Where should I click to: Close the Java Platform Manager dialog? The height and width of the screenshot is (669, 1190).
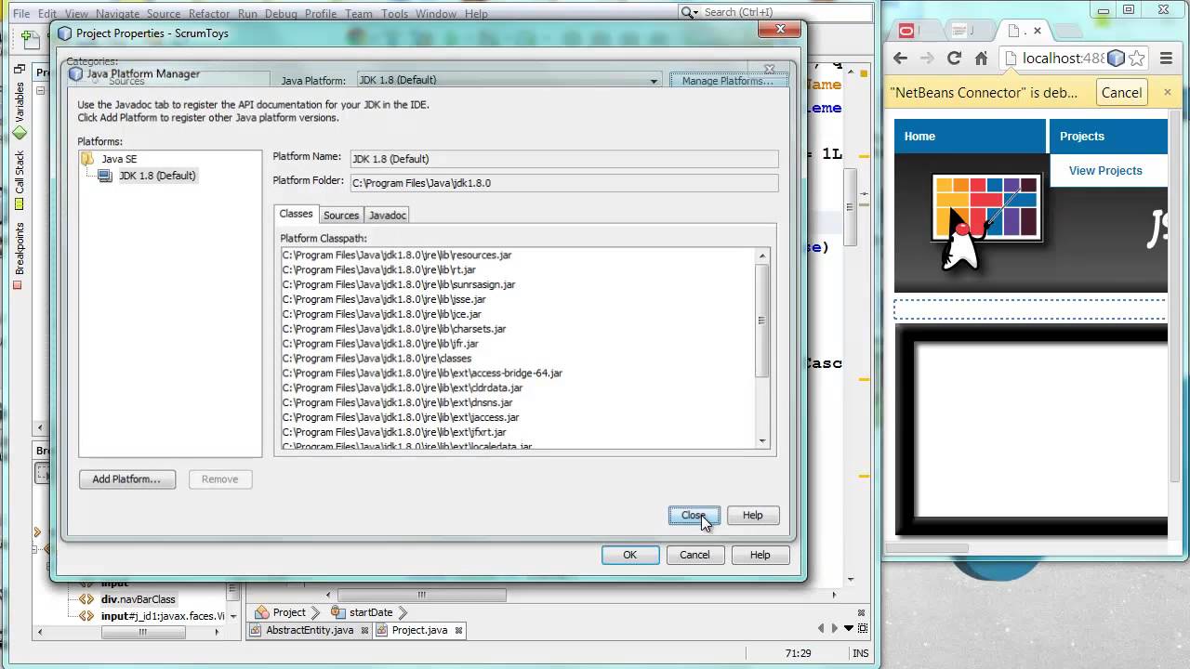tap(694, 516)
